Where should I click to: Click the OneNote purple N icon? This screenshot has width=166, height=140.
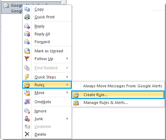coord(27,102)
